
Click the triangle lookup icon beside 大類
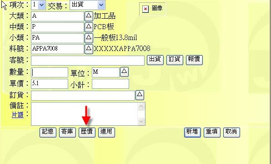pyautogui.click(x=89, y=16)
